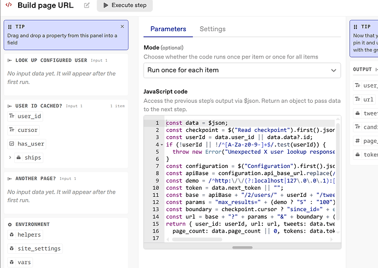Click the code editor vertical scrollbar

click(x=338, y=172)
